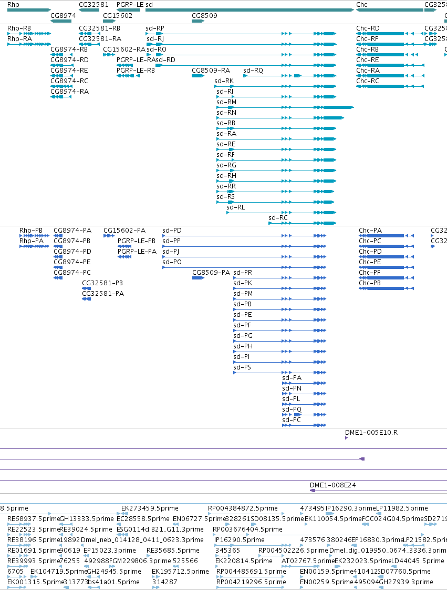447x590 pixels.
Task: Click the sd-RH transcript label
Action: [226, 176]
